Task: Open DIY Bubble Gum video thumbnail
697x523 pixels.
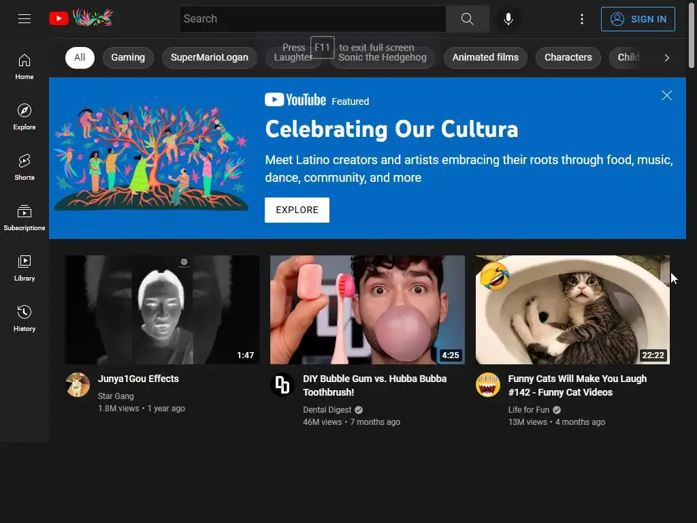Action: 367,310
